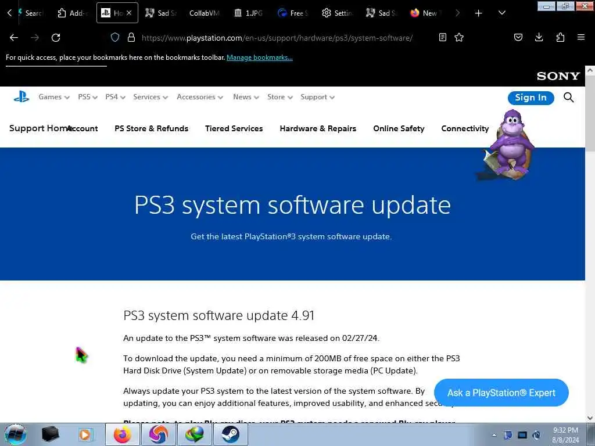Image resolution: width=595 pixels, height=446 pixels.
Task: Open the swirl browser taskbar icon
Action: tap(158, 434)
